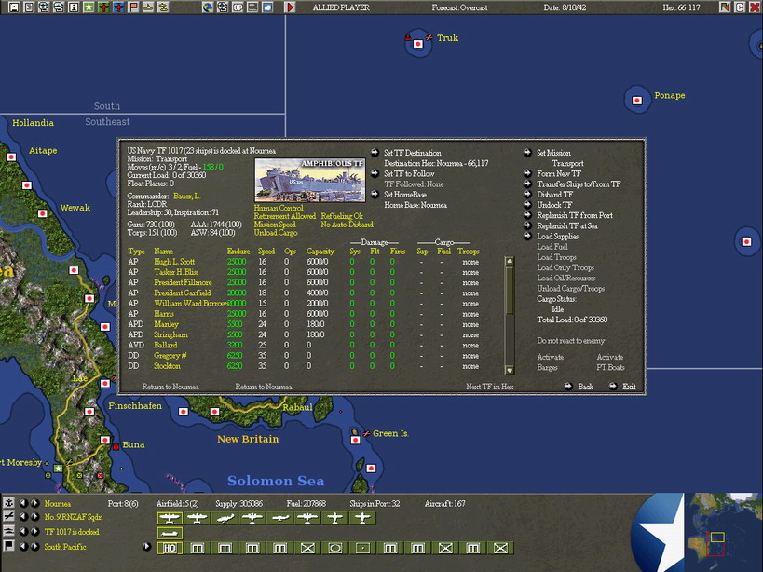Click the info 'i' toolbar icon
The image size is (763, 572).
tap(74, 7)
